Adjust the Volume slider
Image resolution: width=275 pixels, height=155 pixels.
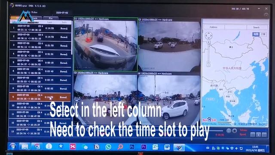(258, 130)
